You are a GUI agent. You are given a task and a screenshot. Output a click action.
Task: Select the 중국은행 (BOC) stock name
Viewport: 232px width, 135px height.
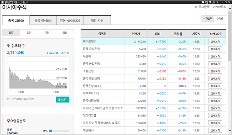pyautogui.click(x=92, y=86)
